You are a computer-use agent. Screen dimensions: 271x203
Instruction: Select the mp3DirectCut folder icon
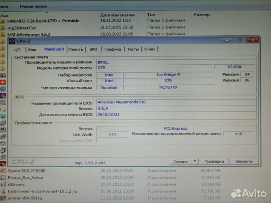tap(3, 28)
